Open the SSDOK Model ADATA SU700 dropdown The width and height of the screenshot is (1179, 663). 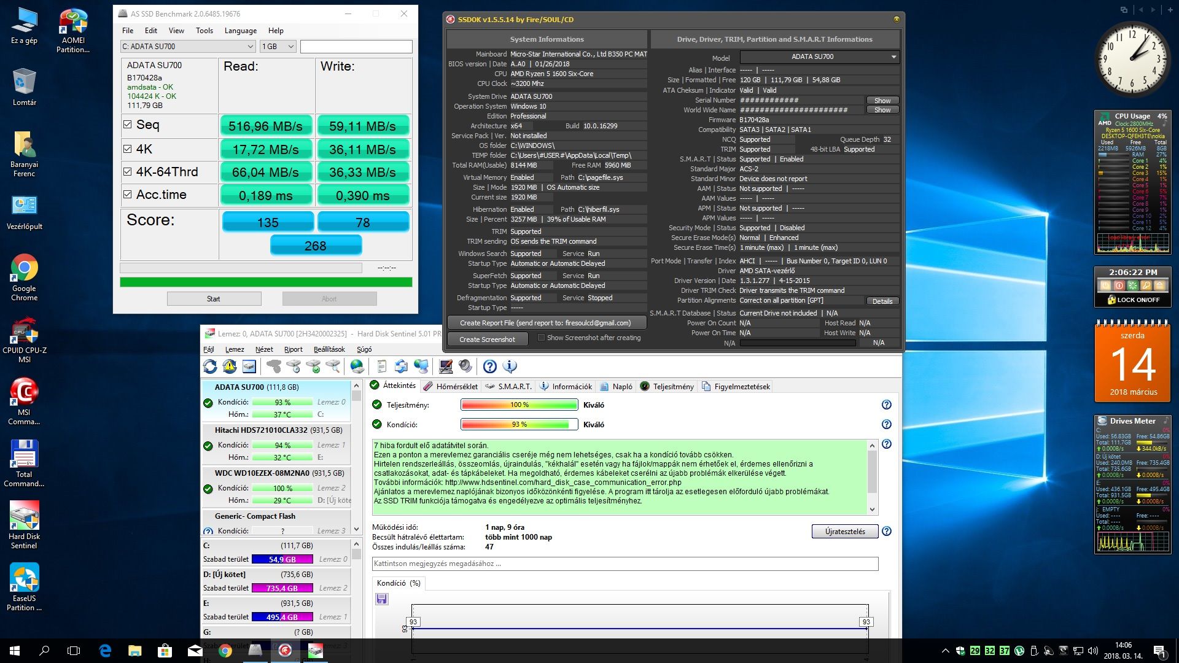click(819, 56)
